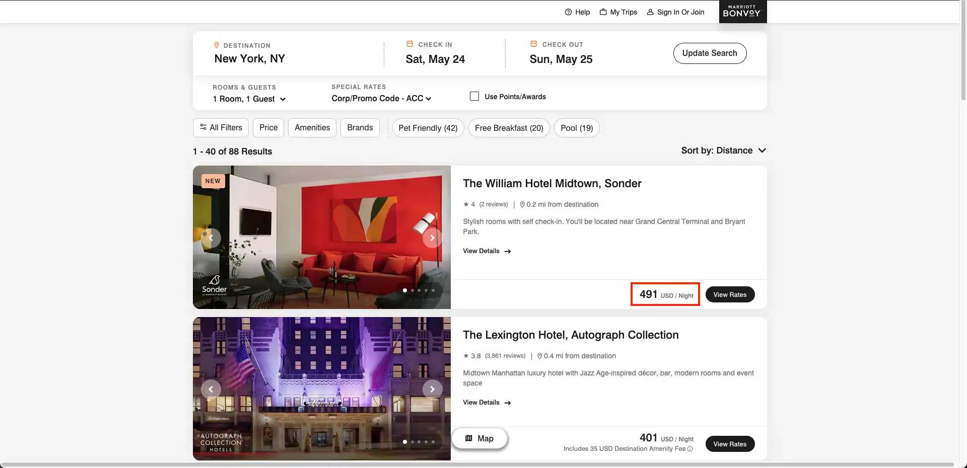Click the Sonder logo on photo
Image resolution: width=967 pixels, height=468 pixels.
pos(215,285)
